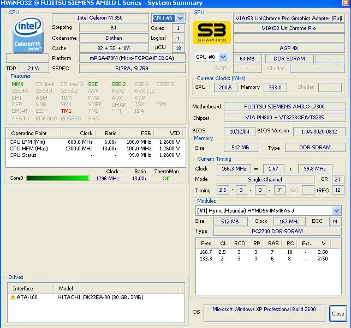The width and height of the screenshot is (351, 328).
Task: Open the CPU #0 selector dropdown
Action: tap(180, 18)
